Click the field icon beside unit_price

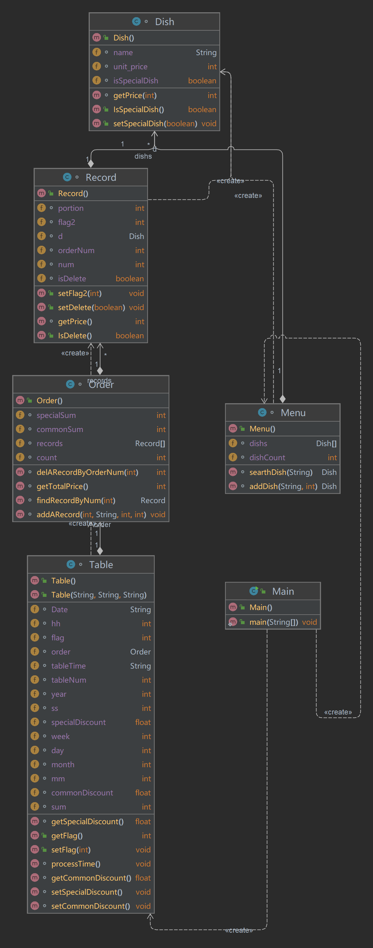(x=97, y=66)
